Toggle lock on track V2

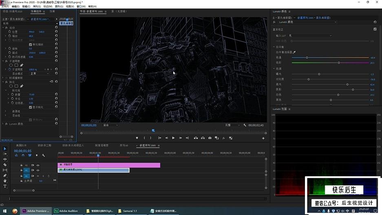click(x=22, y=165)
